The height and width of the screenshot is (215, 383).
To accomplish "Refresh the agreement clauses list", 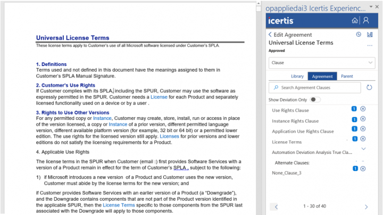I will 369,87.
